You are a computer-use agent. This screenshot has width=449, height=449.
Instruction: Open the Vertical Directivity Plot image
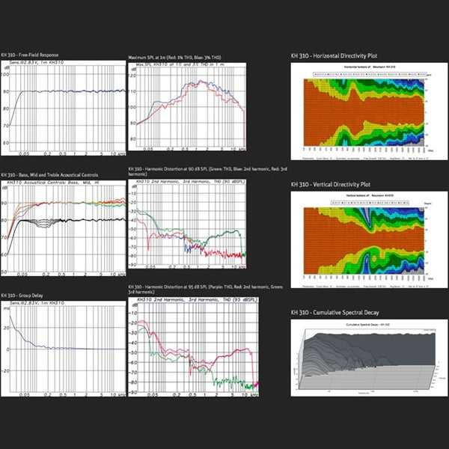pos(363,238)
